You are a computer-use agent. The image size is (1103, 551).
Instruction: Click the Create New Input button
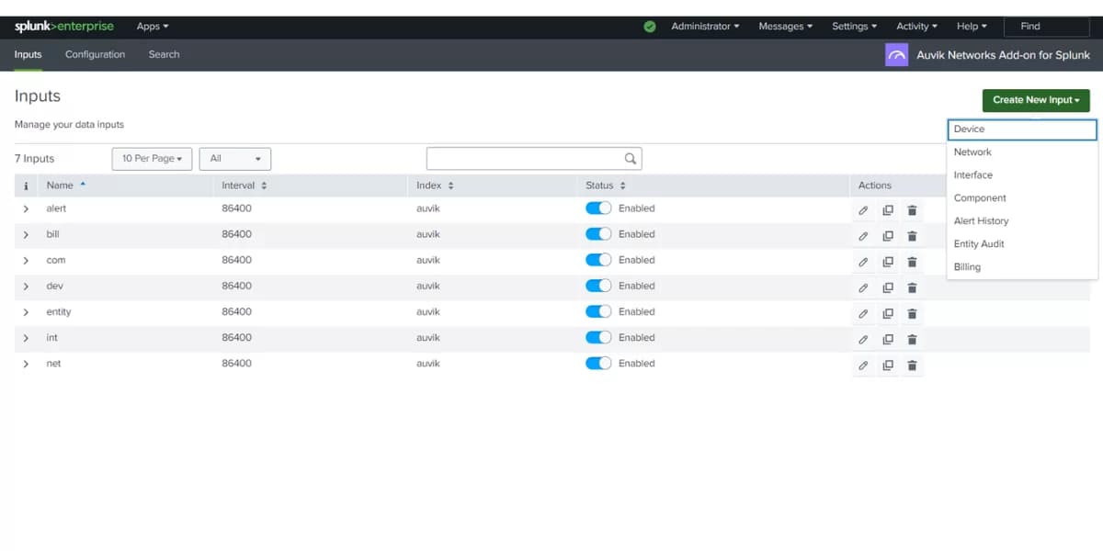point(1036,100)
